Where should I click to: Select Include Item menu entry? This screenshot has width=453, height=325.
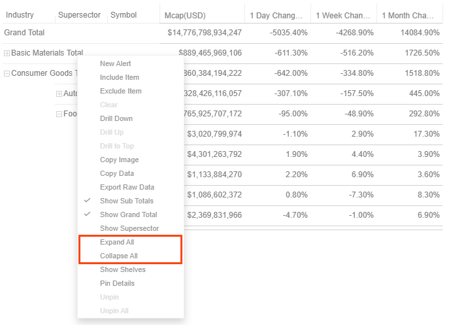tap(119, 77)
